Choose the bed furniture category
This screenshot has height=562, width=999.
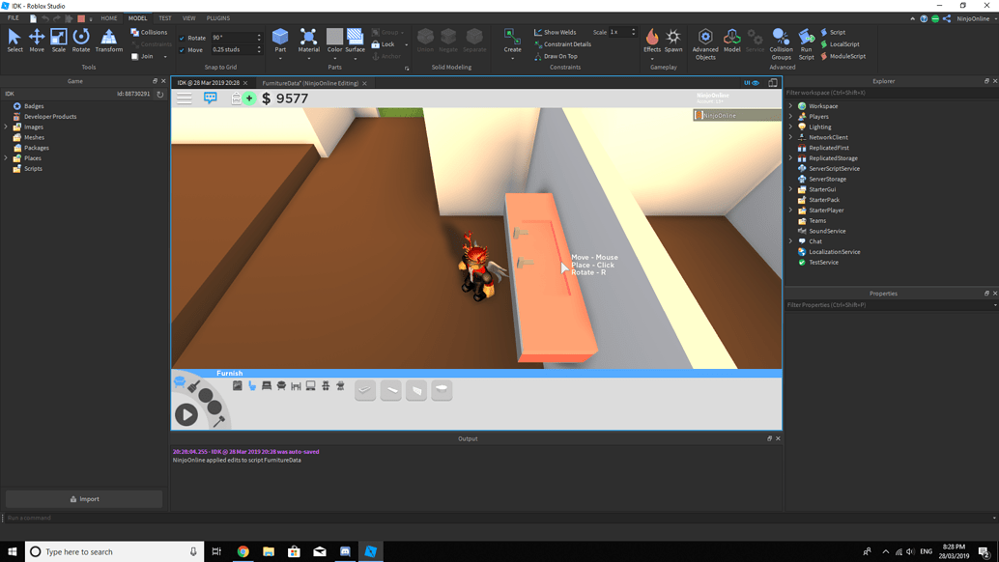pos(267,385)
